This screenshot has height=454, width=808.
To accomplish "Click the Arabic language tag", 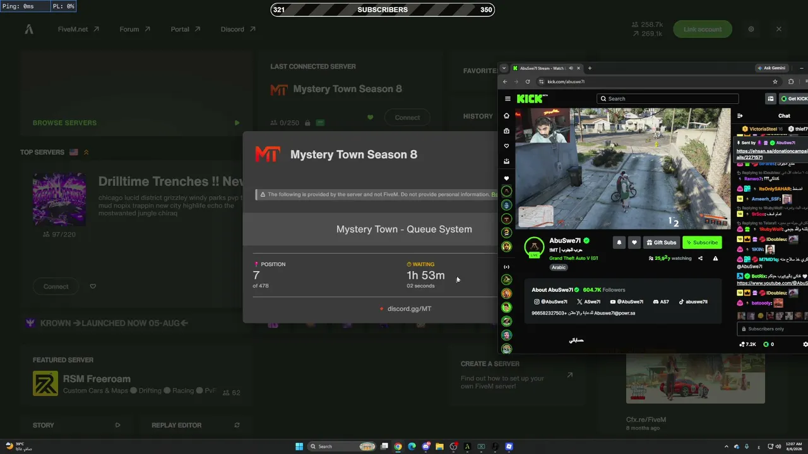I will (x=559, y=267).
